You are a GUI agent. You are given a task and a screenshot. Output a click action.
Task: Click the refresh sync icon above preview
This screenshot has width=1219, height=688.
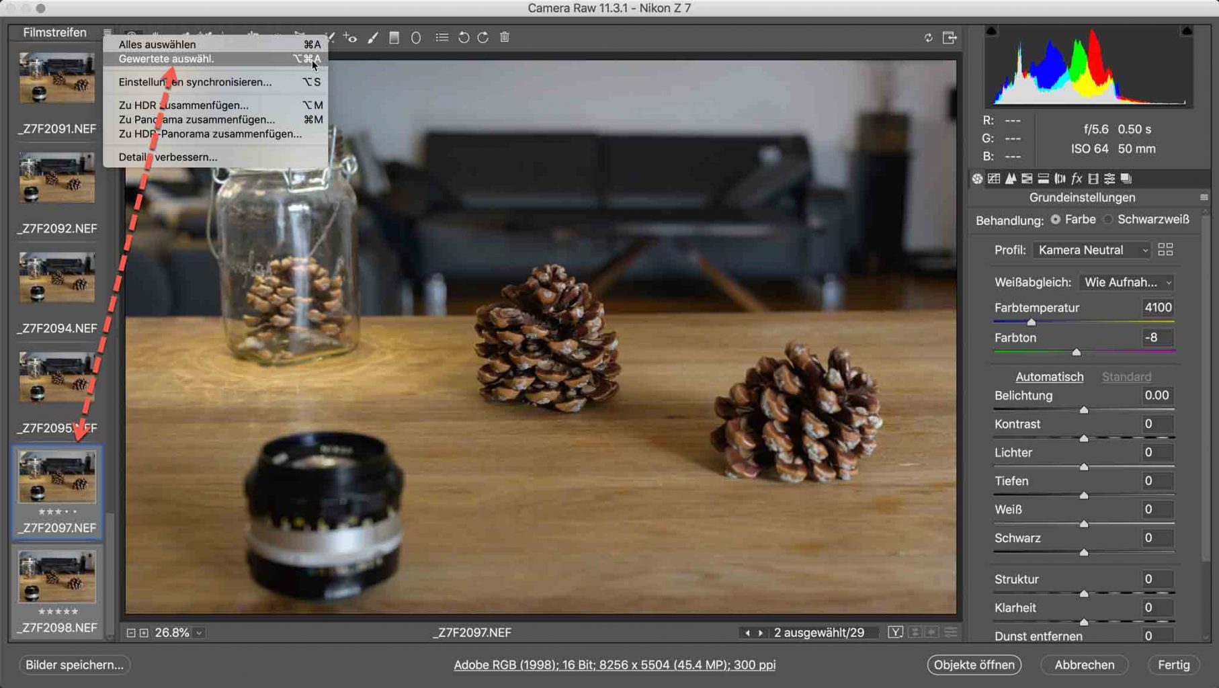coord(928,38)
